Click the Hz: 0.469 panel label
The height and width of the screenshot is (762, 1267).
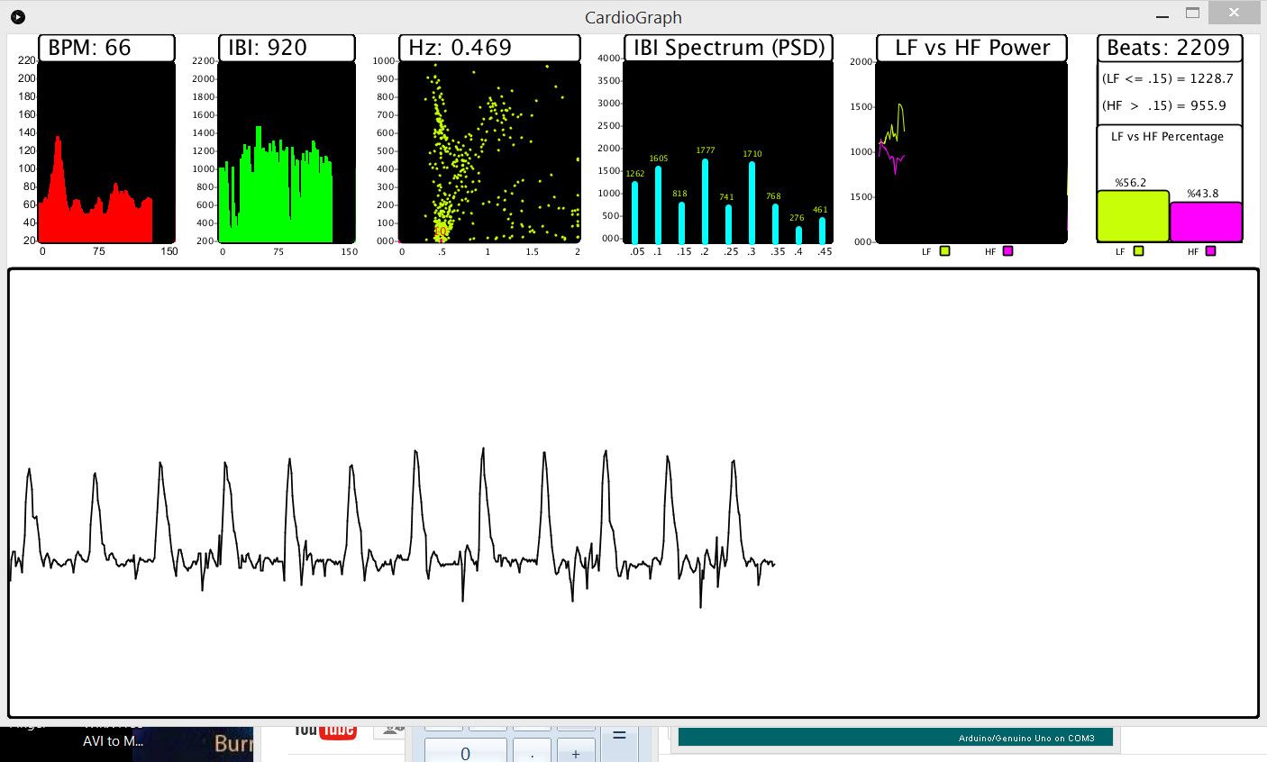pos(488,47)
